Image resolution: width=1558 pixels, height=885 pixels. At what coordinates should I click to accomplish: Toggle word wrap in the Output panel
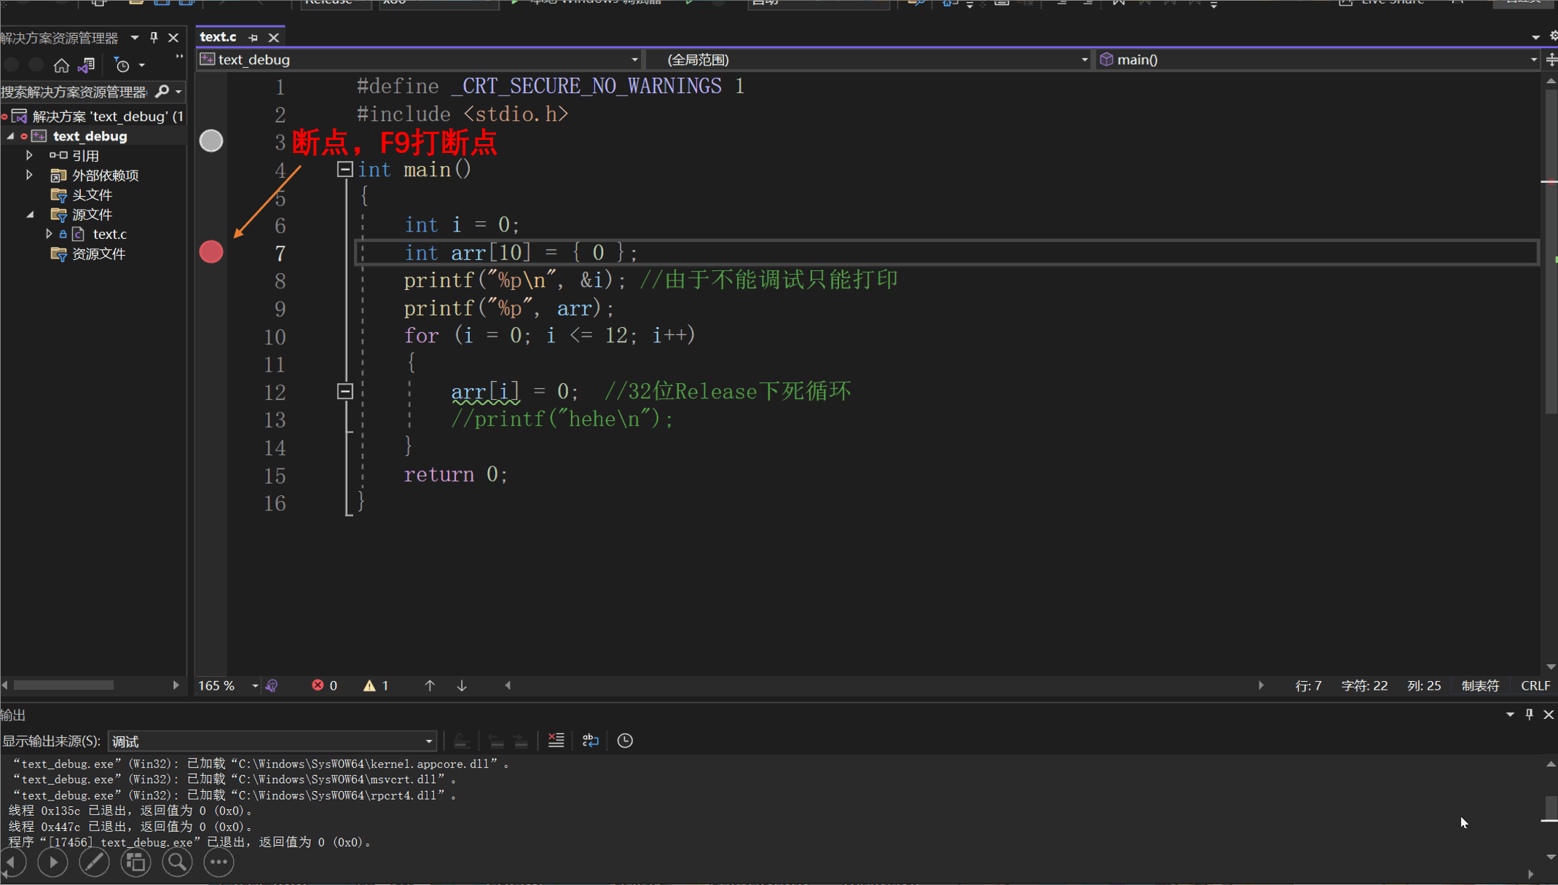[591, 741]
